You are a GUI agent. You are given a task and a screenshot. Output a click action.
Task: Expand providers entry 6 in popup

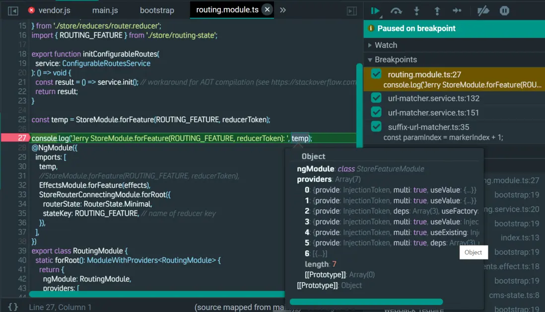pyautogui.click(x=316, y=253)
